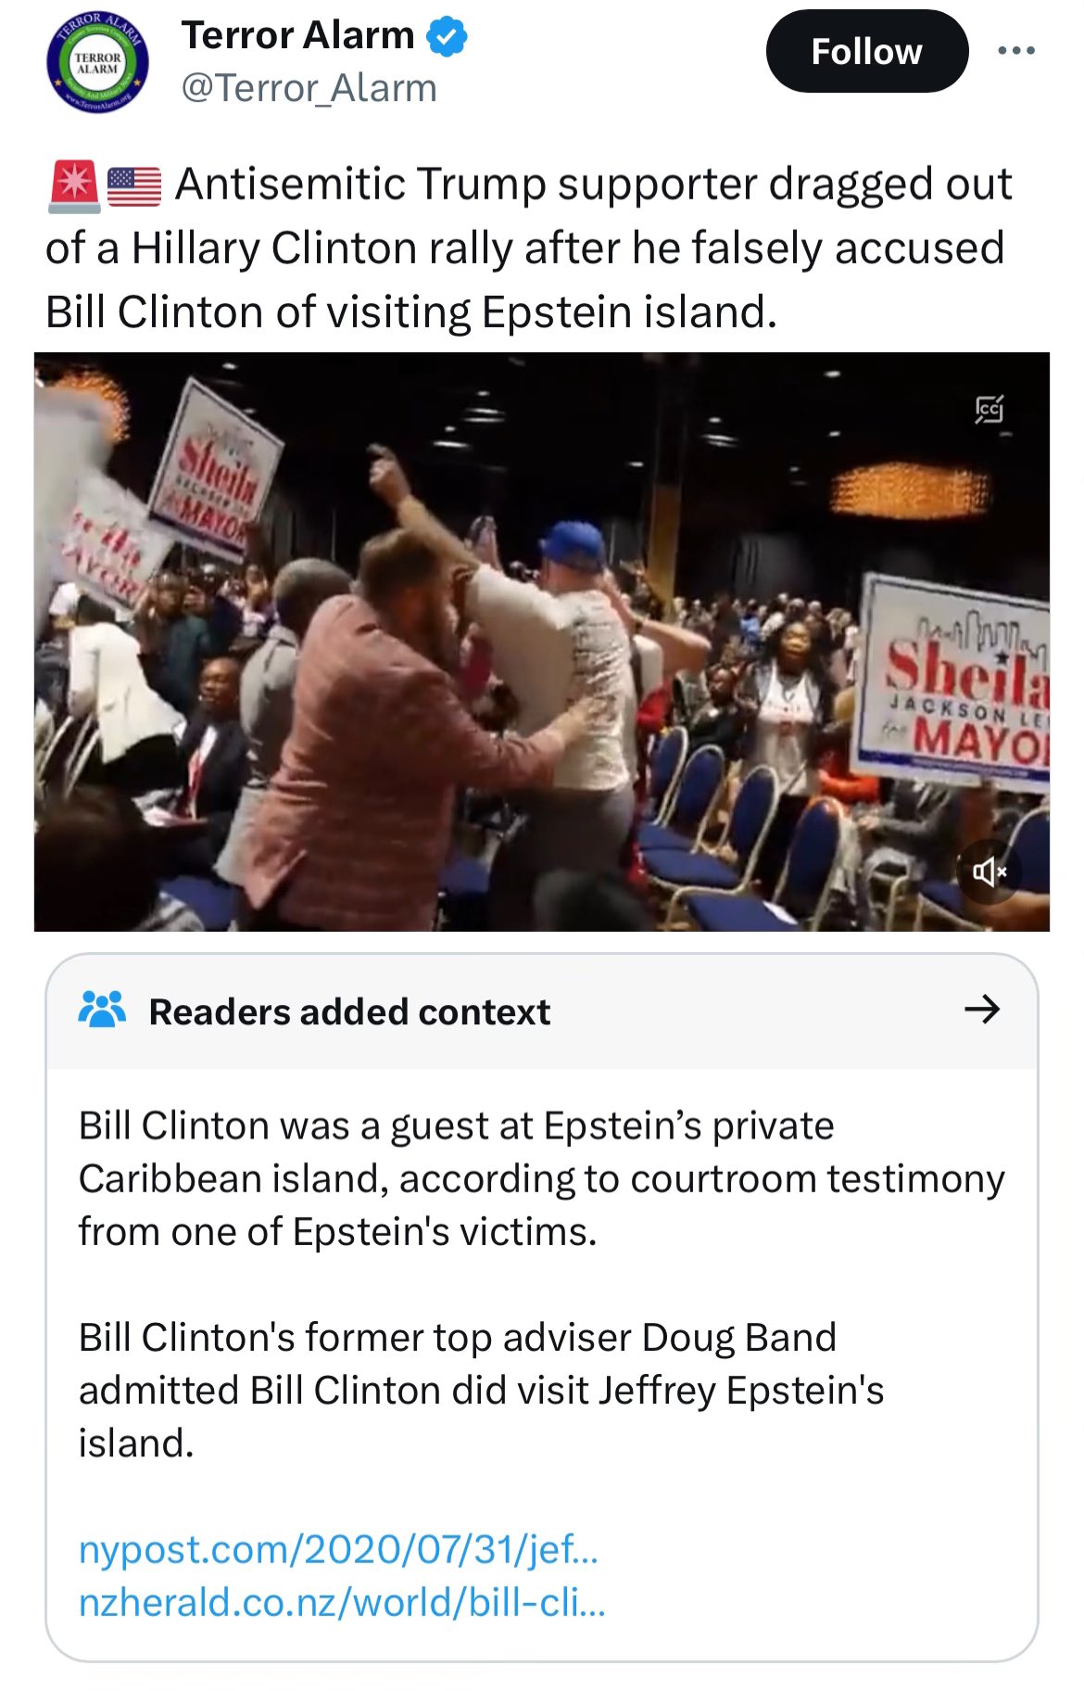Click the red siren emoji in the tweet
Viewport: 1084px width, 1691px height.
[73, 186]
